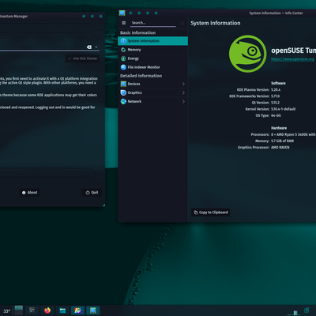
Task: Open the Network sidebar entry
Action: (152, 101)
